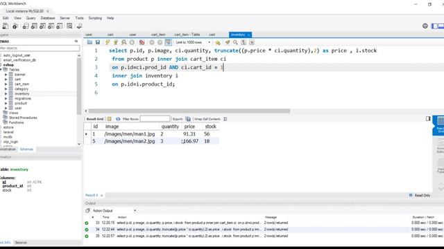This screenshot has width=444, height=249.
Task: Open the Action Output dropdown
Action: [x=114, y=210]
